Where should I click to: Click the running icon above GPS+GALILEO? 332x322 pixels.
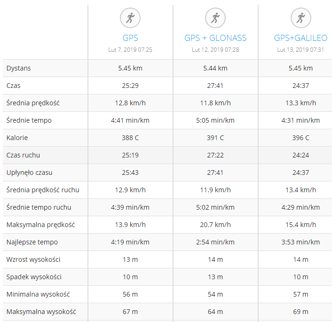pyautogui.click(x=301, y=18)
